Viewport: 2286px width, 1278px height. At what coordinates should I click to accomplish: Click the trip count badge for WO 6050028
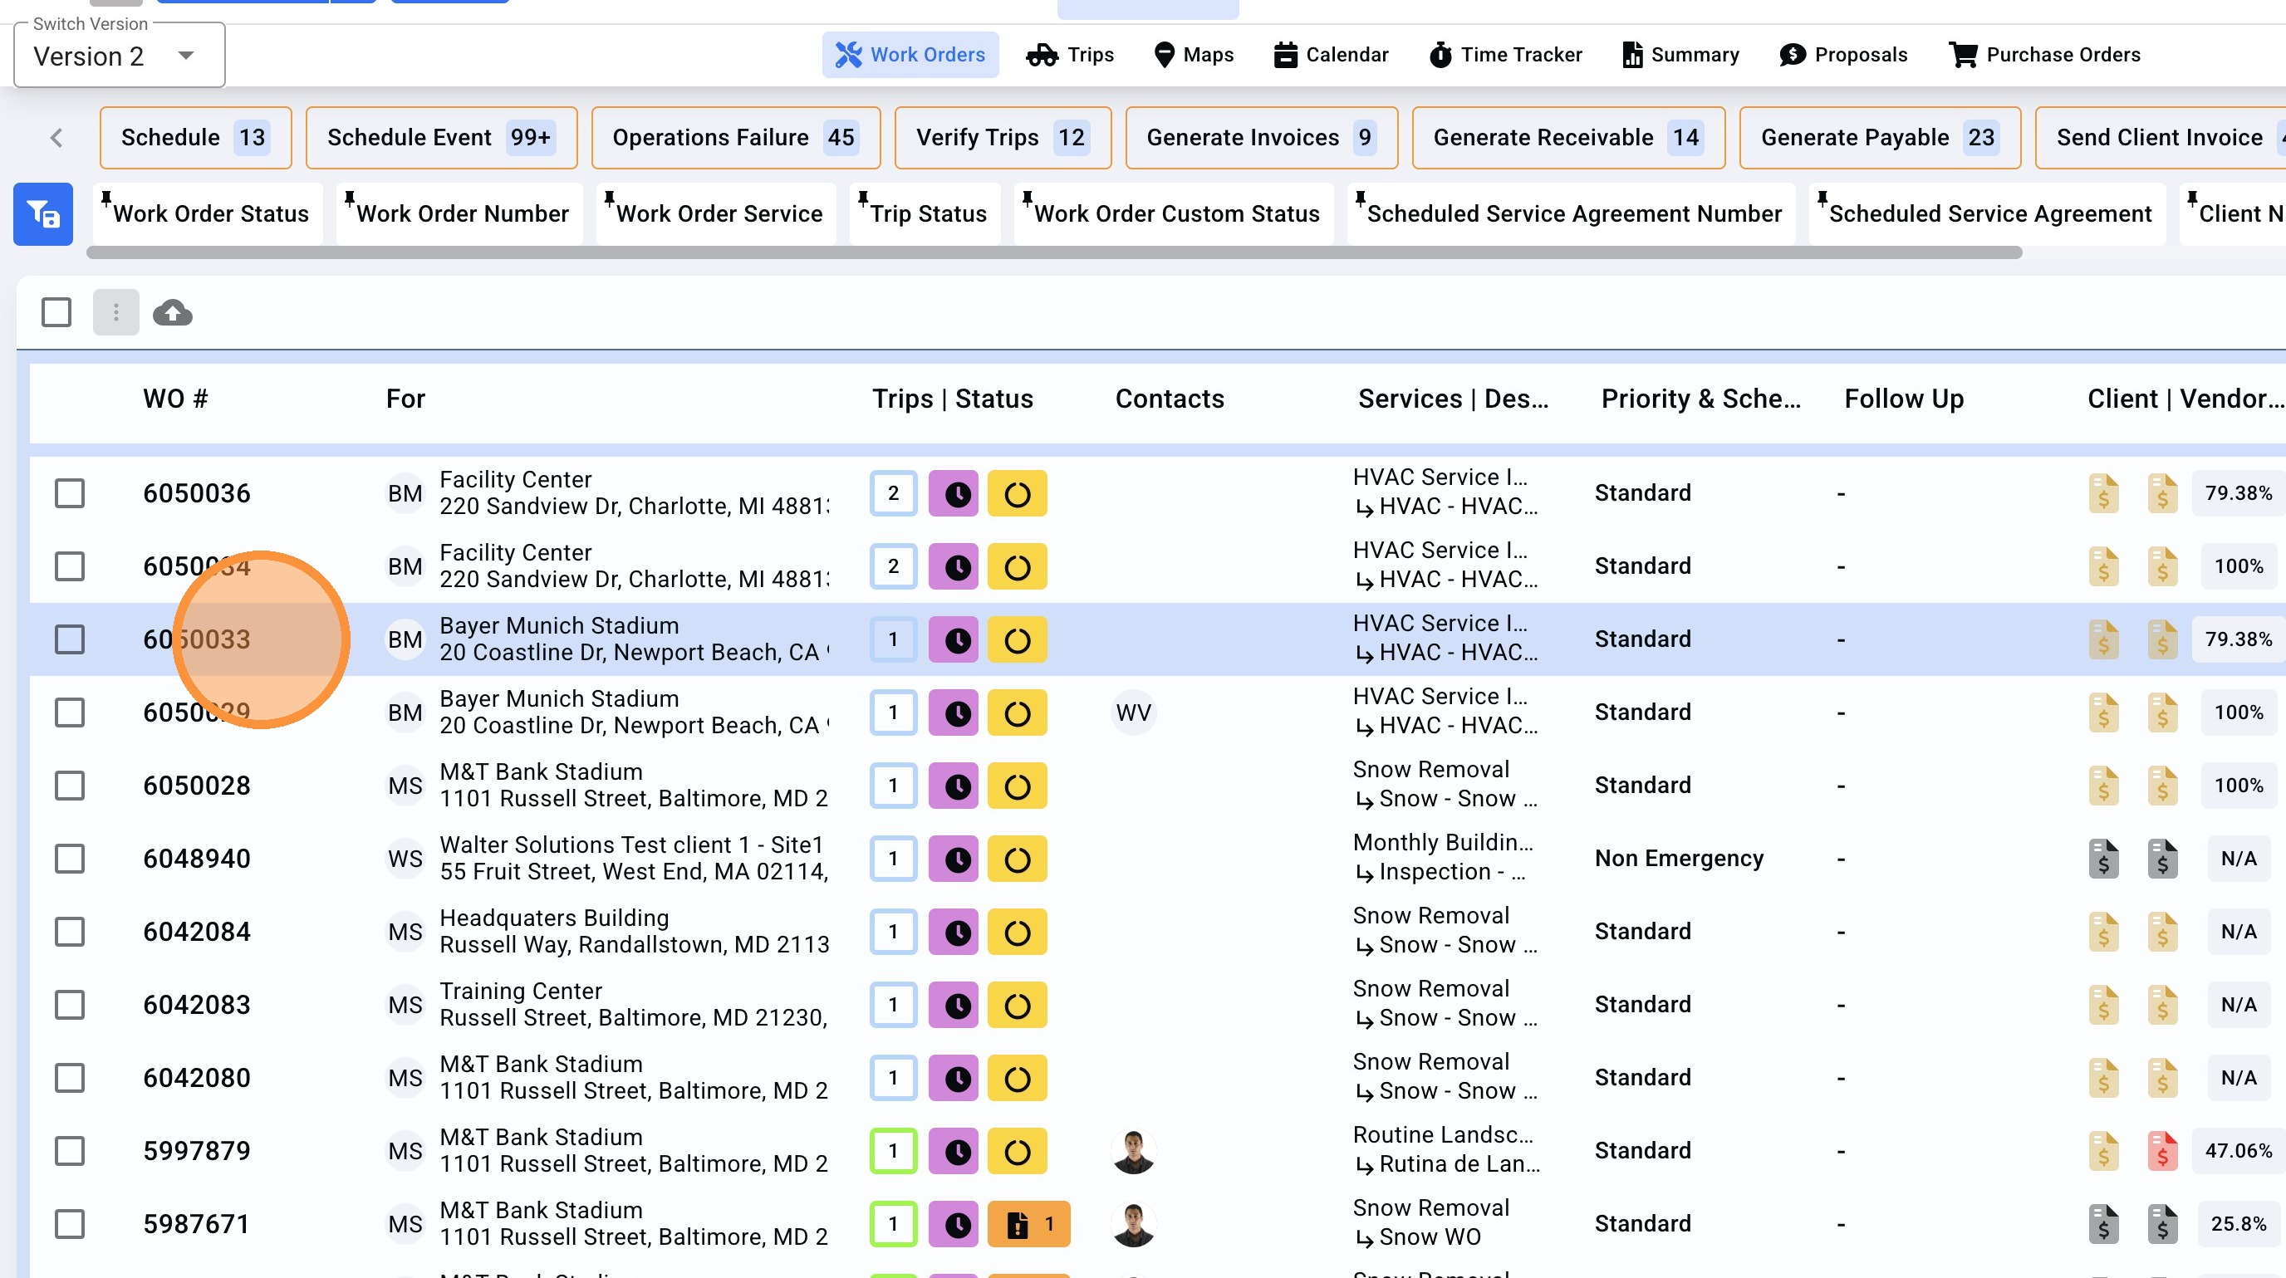pyautogui.click(x=893, y=786)
